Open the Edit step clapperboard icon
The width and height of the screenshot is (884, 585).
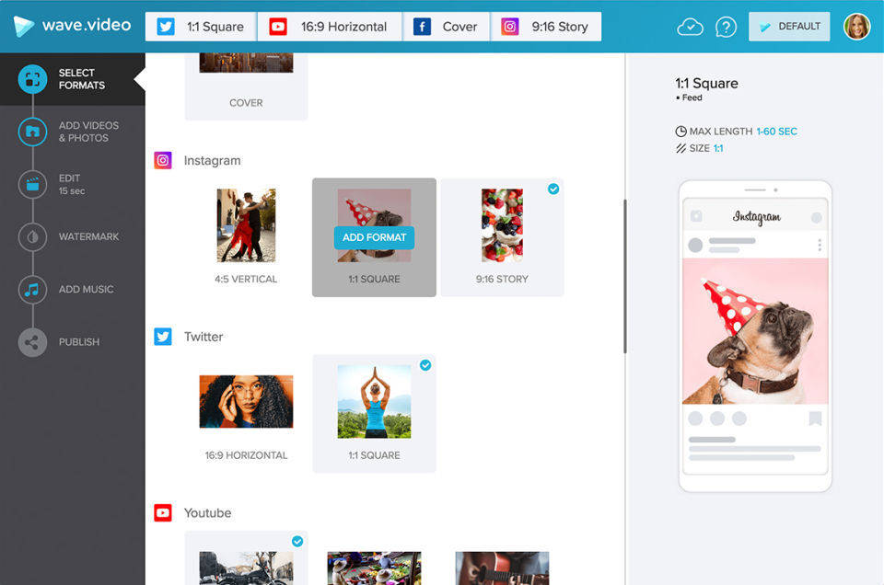[32, 184]
